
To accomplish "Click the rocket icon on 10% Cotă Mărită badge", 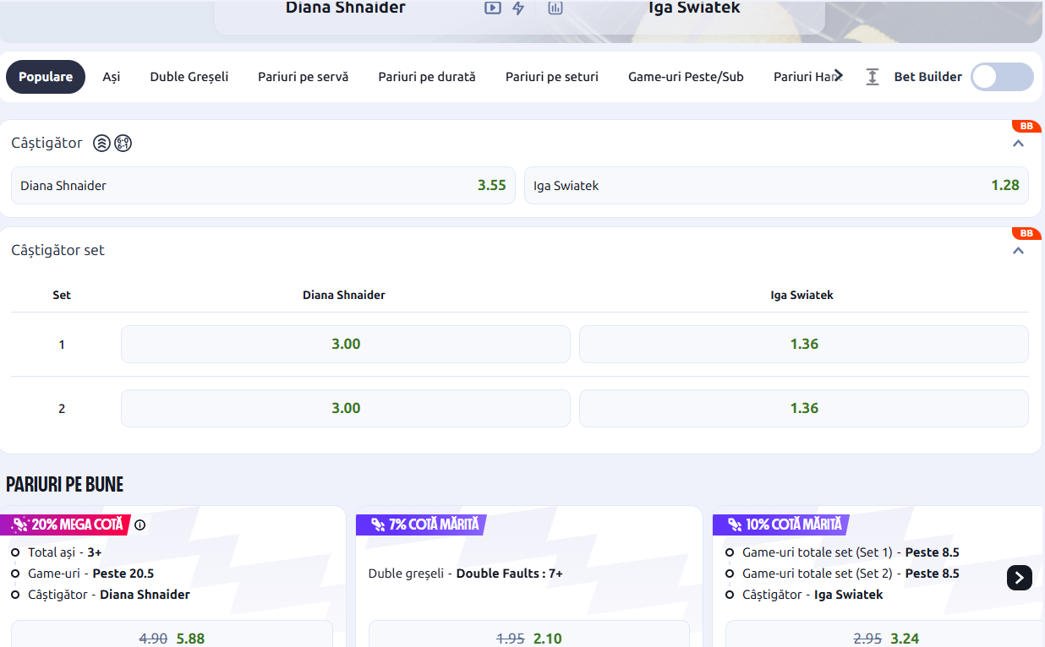I will point(735,525).
